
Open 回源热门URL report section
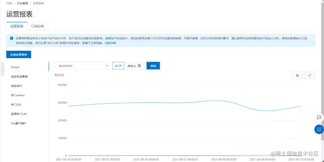pos(19,114)
